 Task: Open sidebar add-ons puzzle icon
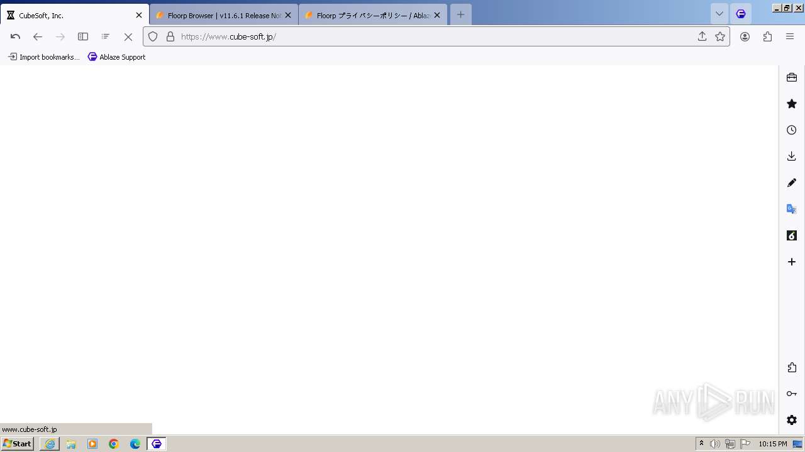tap(792, 367)
